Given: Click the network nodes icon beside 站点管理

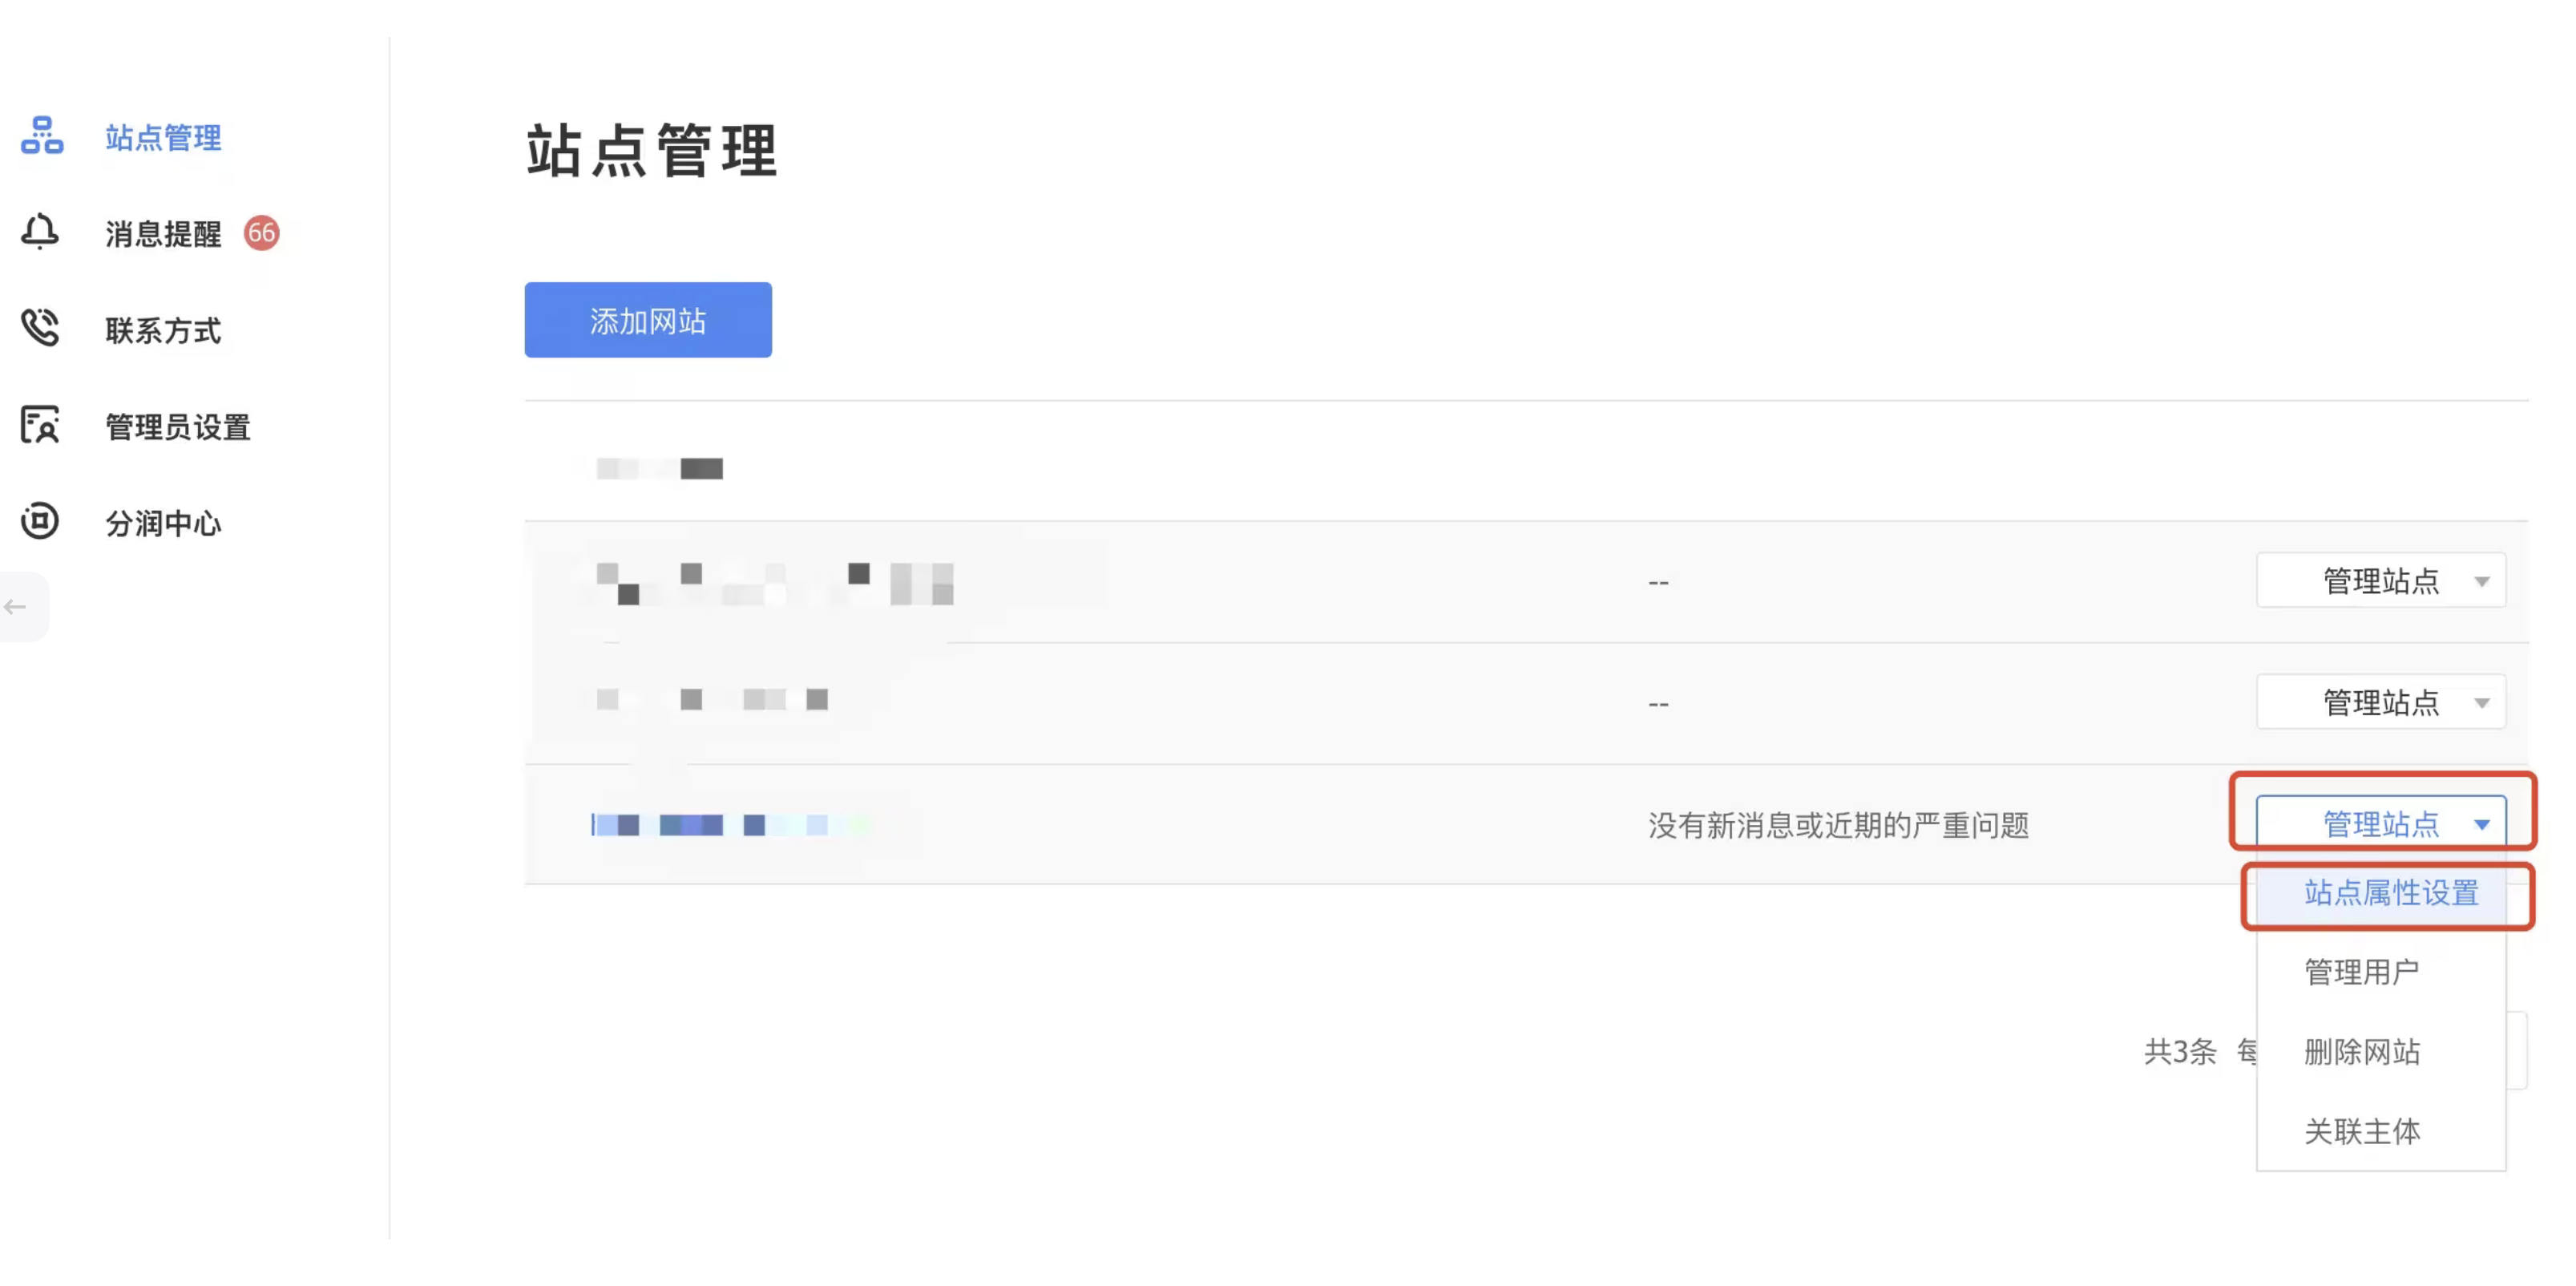Looking at the screenshot, I should 41,138.
